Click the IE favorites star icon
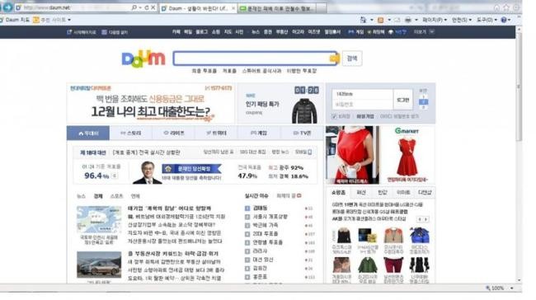Screen dimensions: 536x300 pyautogui.click(x=506, y=7)
